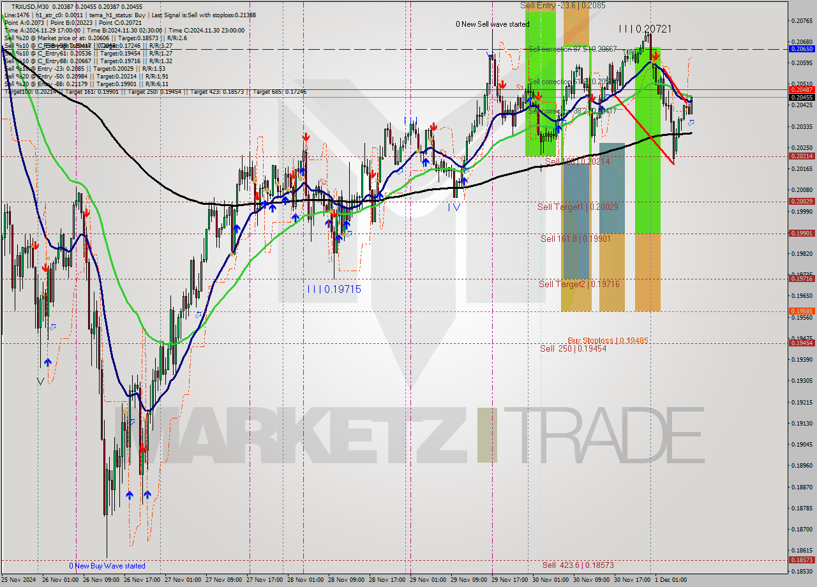The height and width of the screenshot is (587, 817).
Task: Click the '1 Dec 01:00' time label
Action: click(671, 579)
